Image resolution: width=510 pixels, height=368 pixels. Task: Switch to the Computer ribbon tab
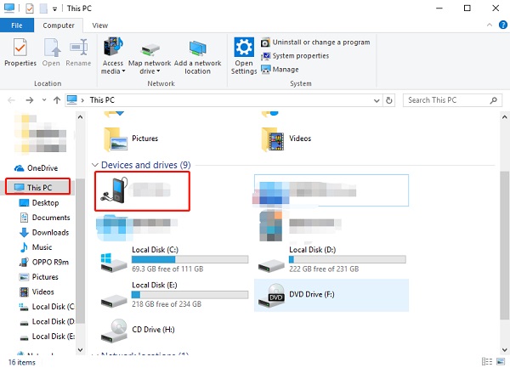59,25
